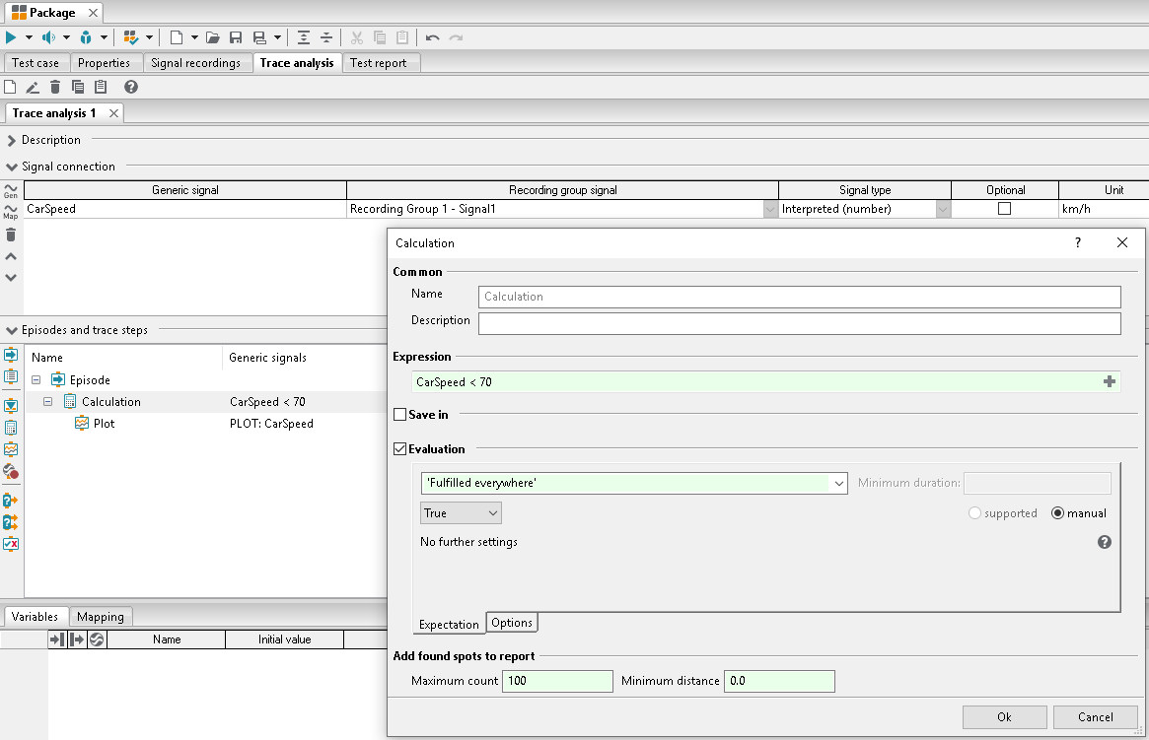Delete trace analysis with trash icon
Screen dimensions: 1149x740
pyautogui.click(x=55, y=87)
